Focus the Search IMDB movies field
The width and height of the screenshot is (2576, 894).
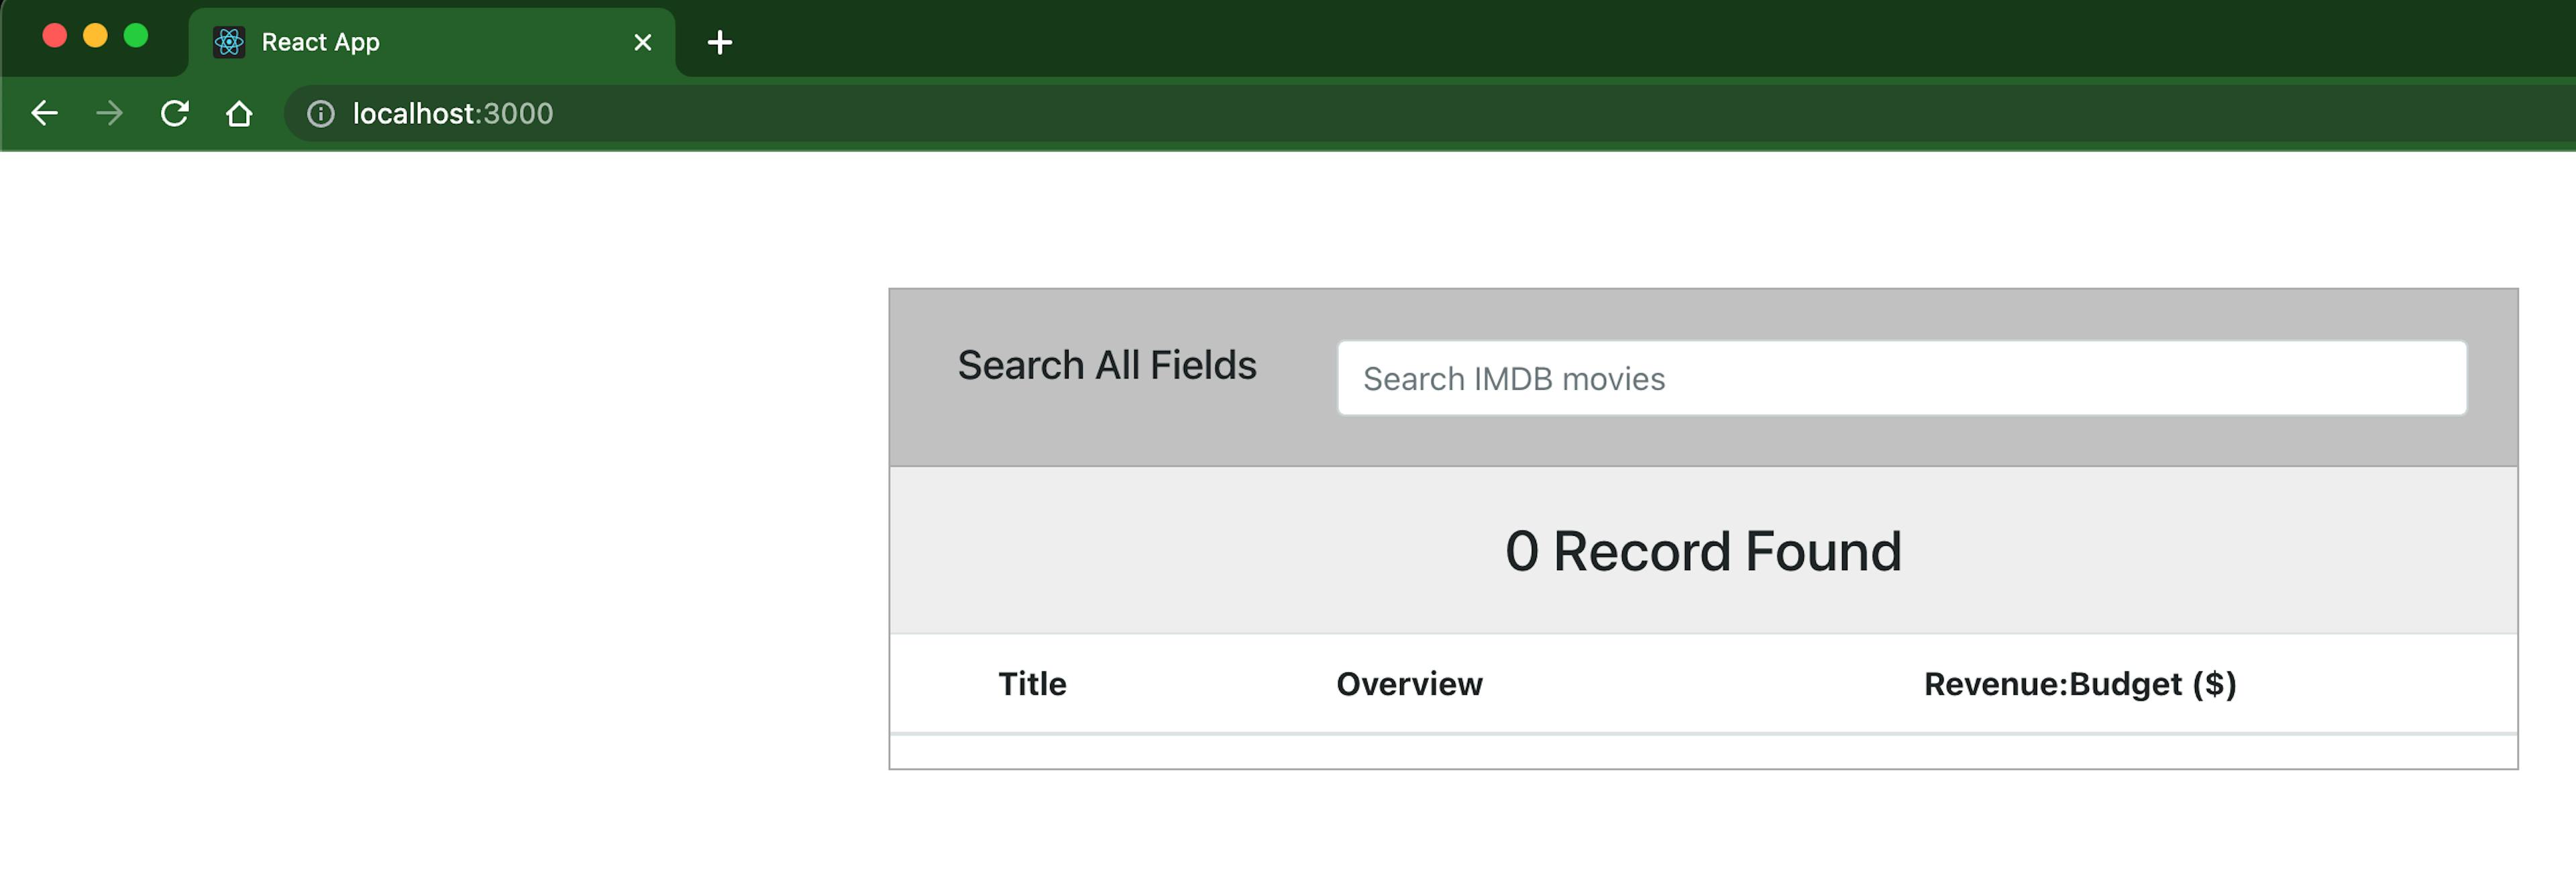[x=1901, y=378]
